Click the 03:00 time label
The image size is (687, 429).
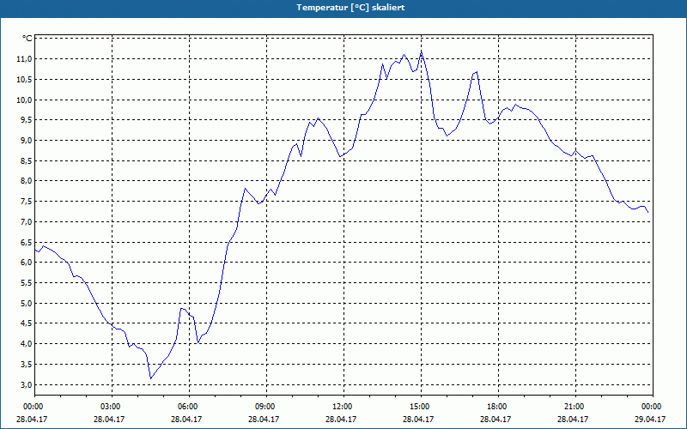(112, 407)
